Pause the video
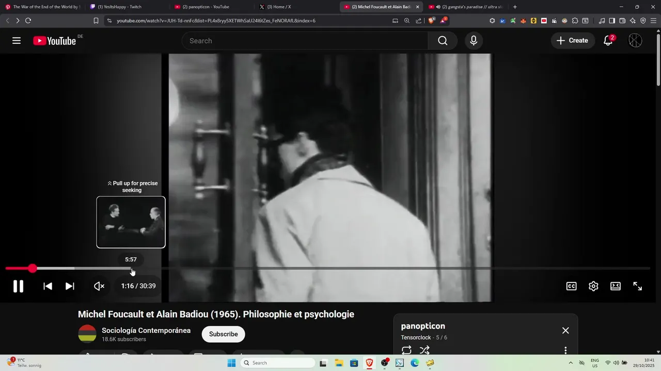Screen dimensions: 661x371 (18, 286)
